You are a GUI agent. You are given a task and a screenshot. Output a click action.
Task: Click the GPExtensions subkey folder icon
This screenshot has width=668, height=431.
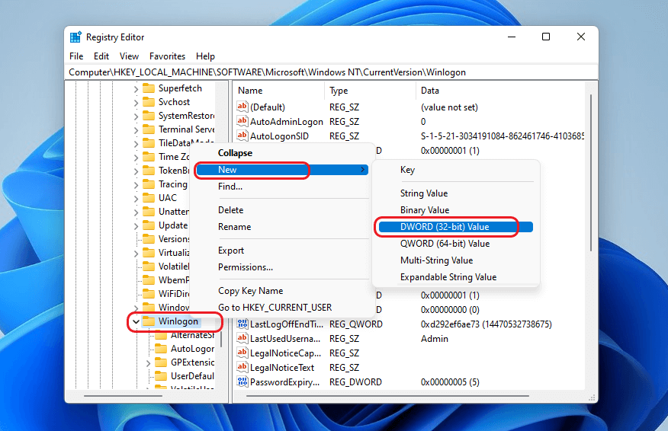[x=161, y=362]
